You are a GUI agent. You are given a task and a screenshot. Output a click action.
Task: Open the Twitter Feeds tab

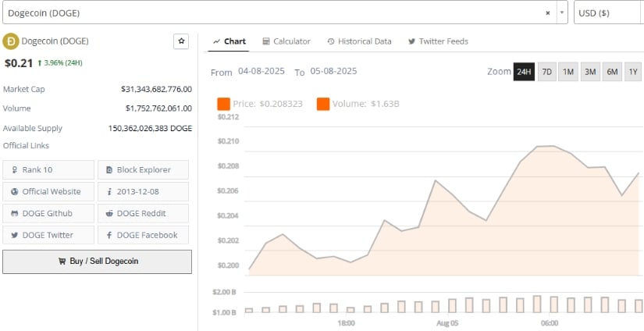pyautogui.click(x=438, y=41)
